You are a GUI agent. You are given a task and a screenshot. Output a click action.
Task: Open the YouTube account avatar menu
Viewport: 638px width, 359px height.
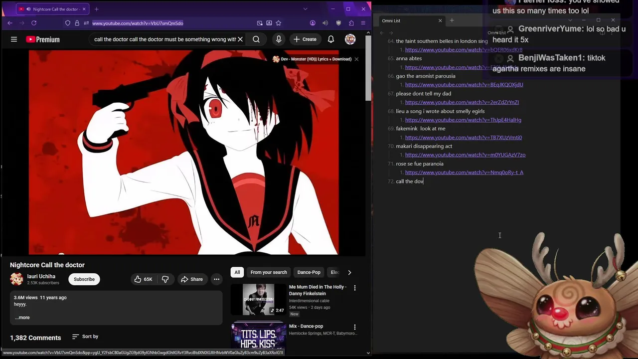pos(350,39)
